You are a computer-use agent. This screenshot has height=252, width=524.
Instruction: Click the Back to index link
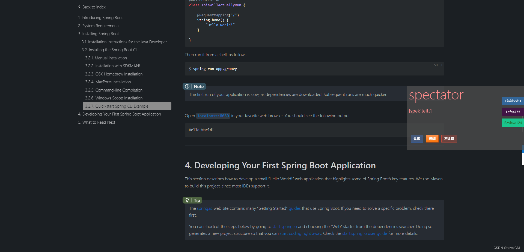tap(94, 7)
